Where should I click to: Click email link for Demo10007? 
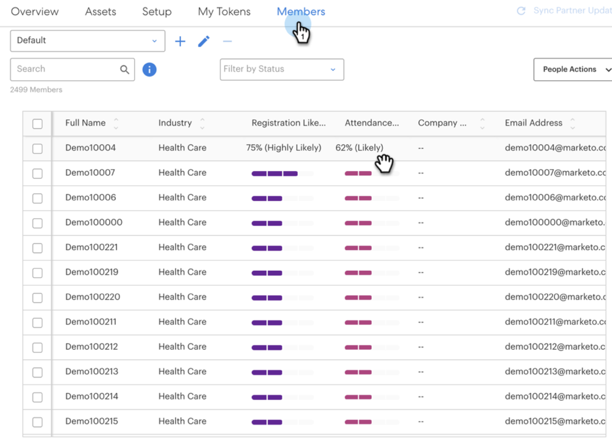[554, 173]
